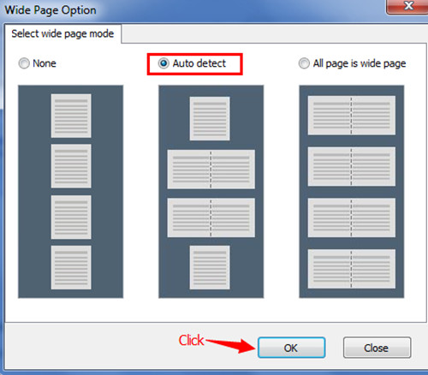The width and height of the screenshot is (428, 375).
Task: Click the all-wide-page preview illustration panel
Action: tap(352, 192)
